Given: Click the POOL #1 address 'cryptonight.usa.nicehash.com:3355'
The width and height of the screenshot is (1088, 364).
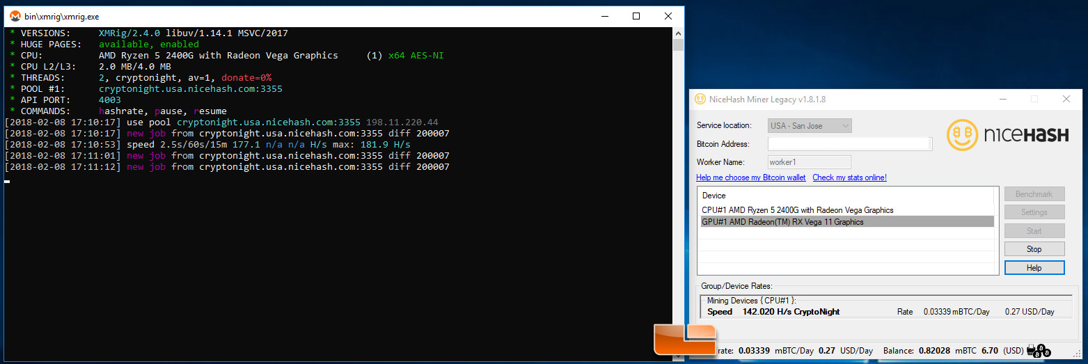Looking at the screenshot, I should point(191,89).
